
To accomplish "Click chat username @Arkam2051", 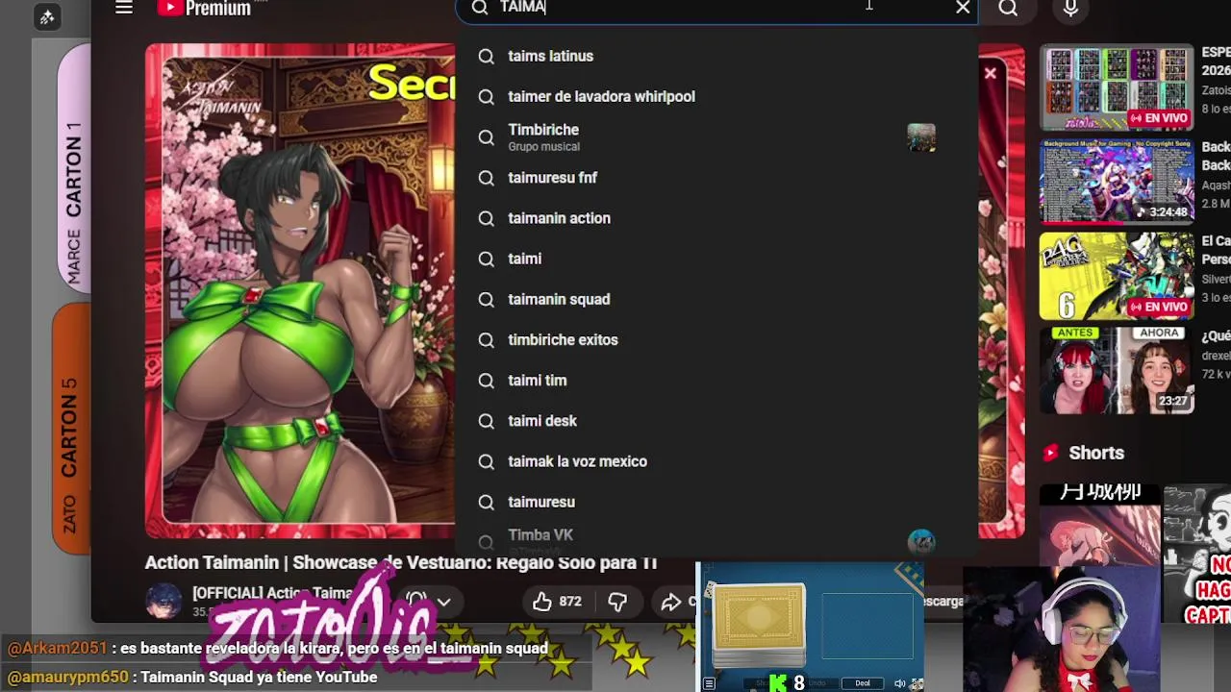I will (x=58, y=648).
